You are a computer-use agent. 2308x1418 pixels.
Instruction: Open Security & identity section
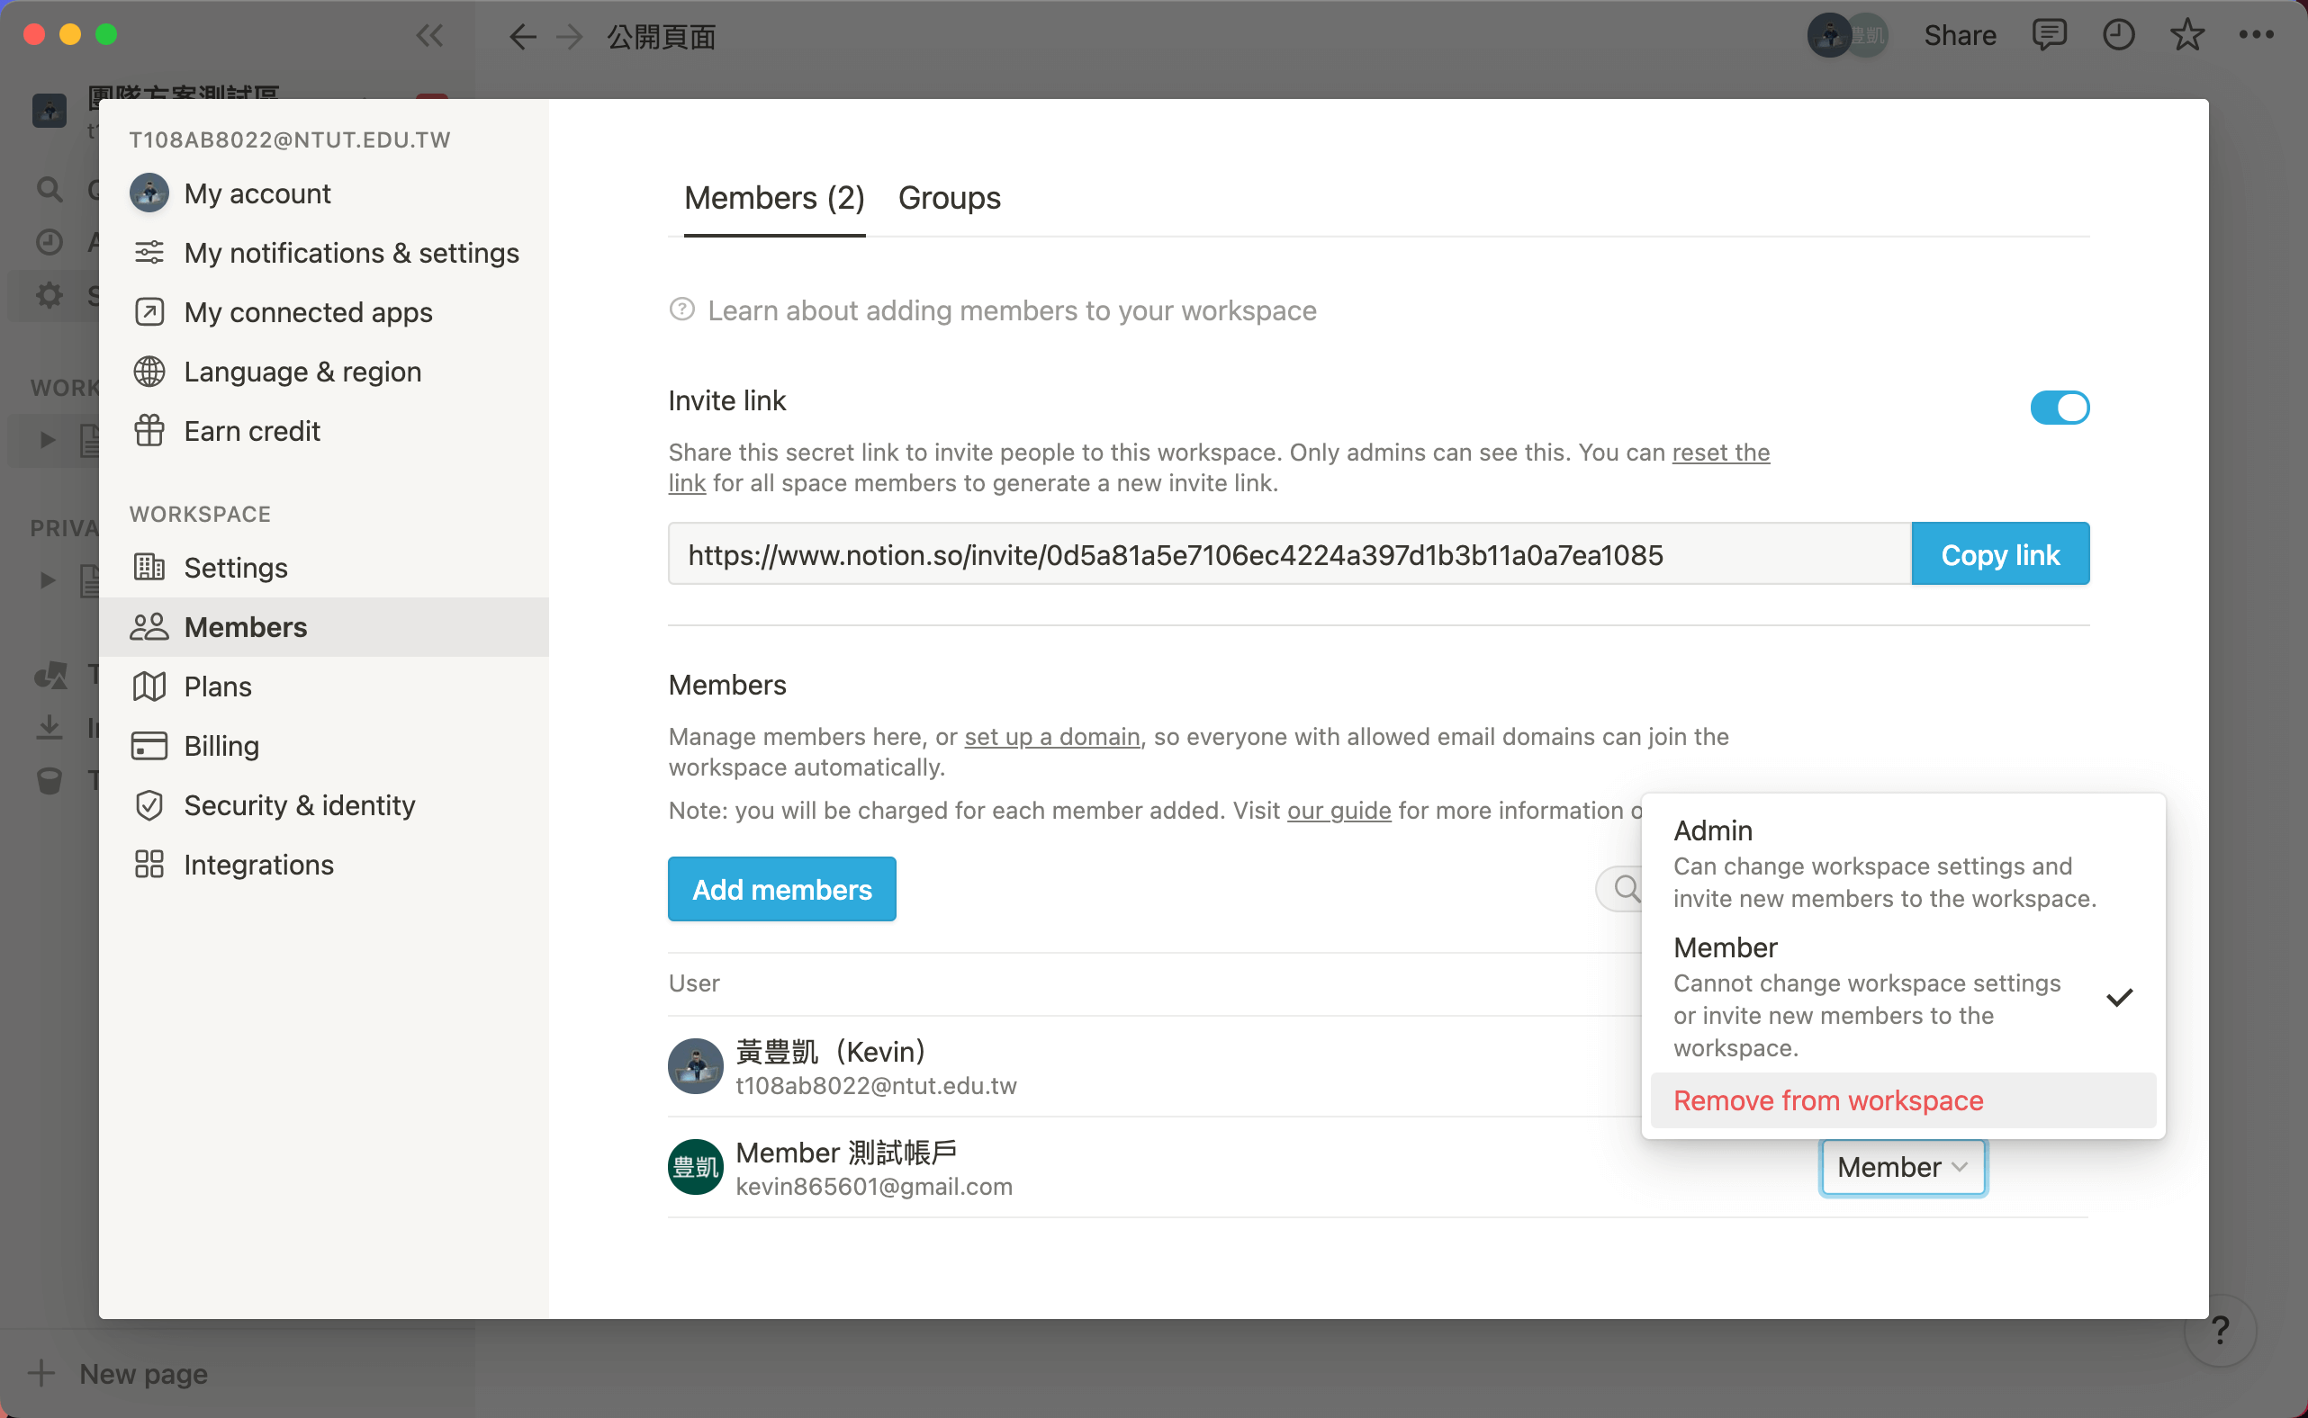pyautogui.click(x=324, y=805)
